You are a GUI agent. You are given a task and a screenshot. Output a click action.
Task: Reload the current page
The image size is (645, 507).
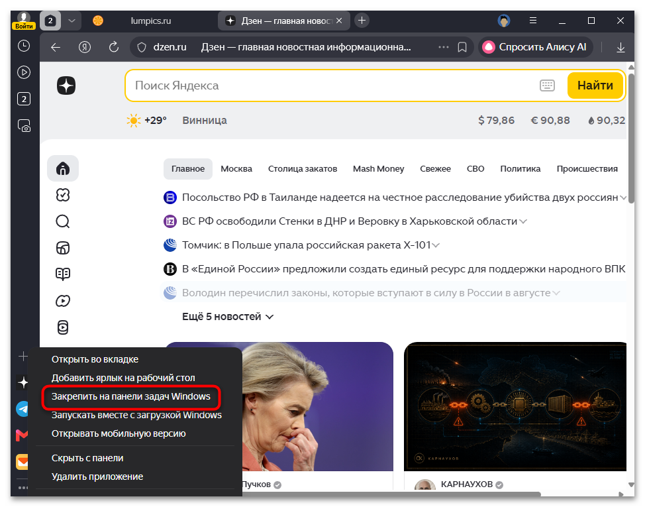pos(114,47)
